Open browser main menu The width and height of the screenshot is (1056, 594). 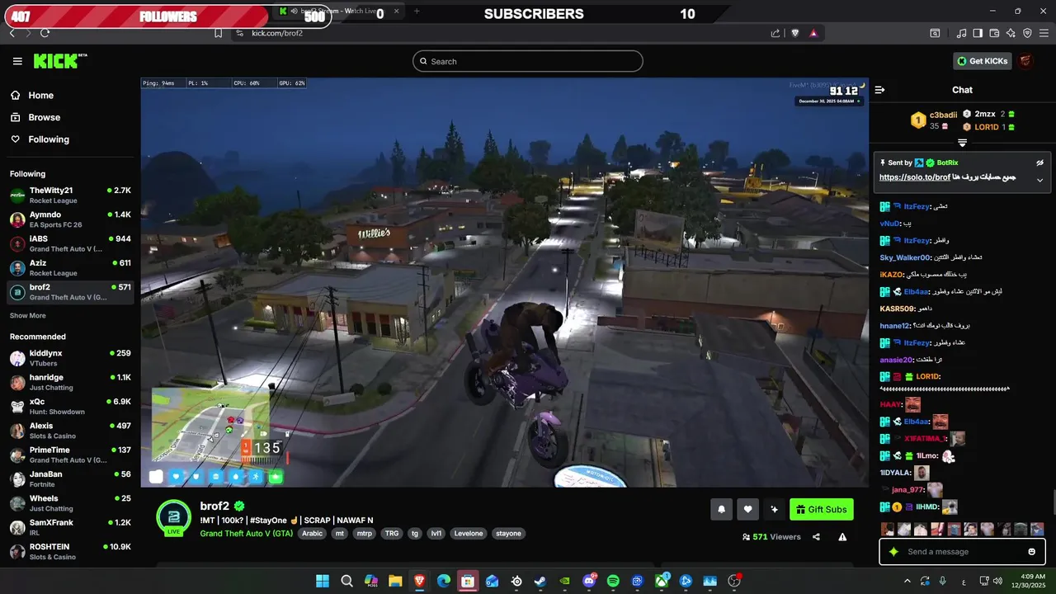pyautogui.click(x=1044, y=33)
